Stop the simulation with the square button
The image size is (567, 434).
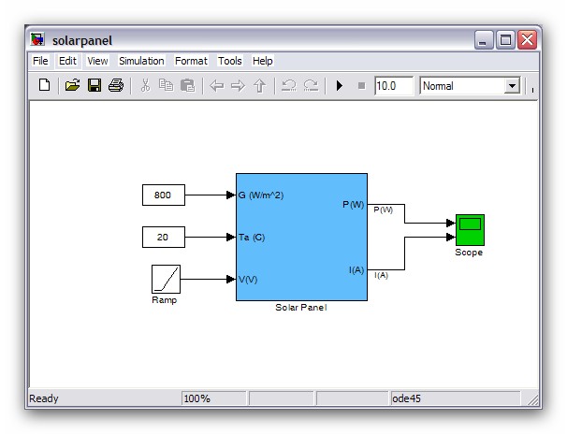[x=361, y=86]
